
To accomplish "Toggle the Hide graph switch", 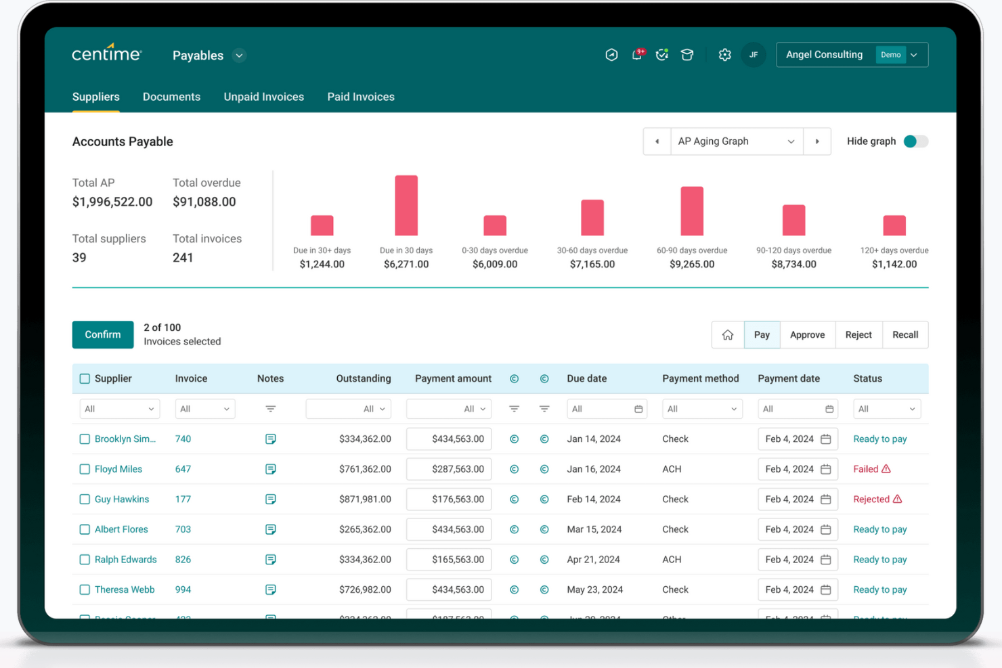I will click(x=915, y=141).
